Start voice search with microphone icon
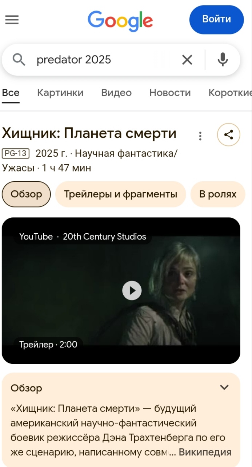Image resolution: width=252 pixels, height=467 pixels. click(223, 60)
